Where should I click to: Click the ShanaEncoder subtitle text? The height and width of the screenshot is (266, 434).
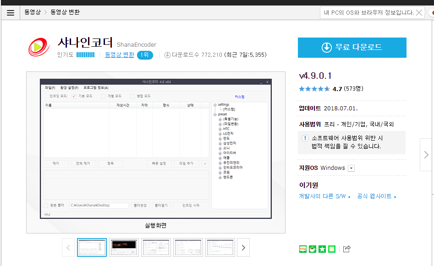tap(137, 45)
